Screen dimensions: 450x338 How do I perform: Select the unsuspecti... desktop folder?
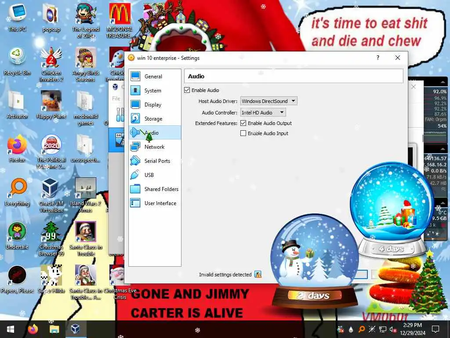tap(86, 149)
